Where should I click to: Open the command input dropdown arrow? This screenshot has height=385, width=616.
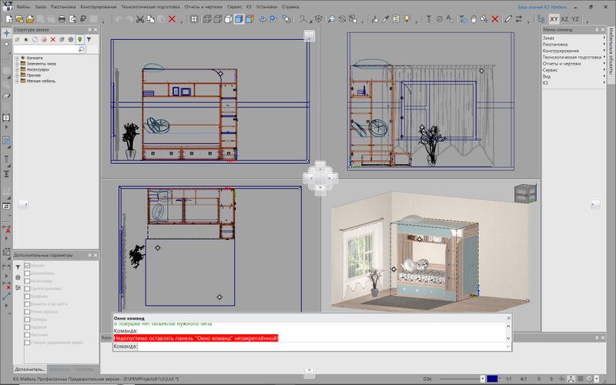coord(508,346)
